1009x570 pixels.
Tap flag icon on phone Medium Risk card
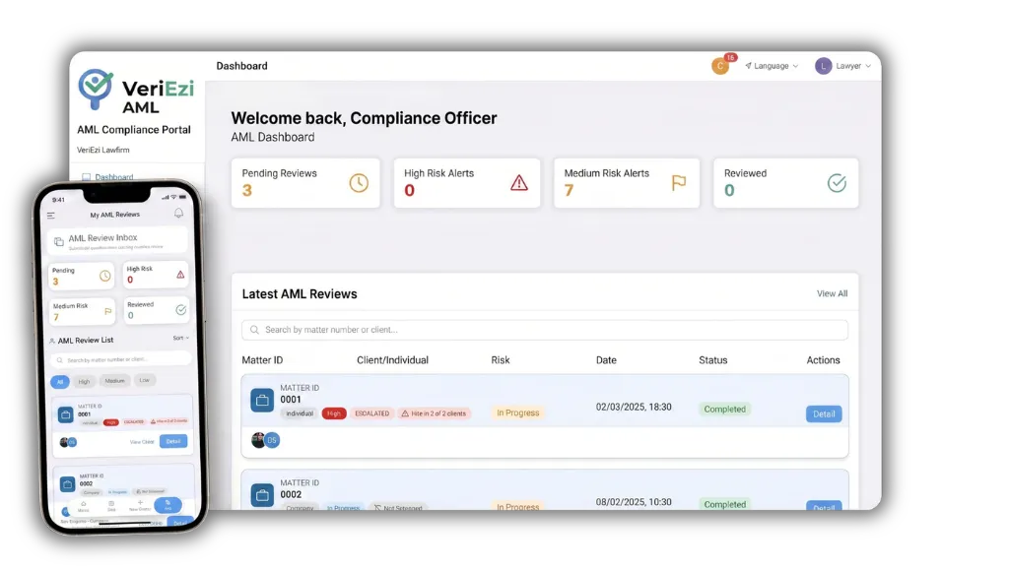pyautogui.click(x=107, y=312)
